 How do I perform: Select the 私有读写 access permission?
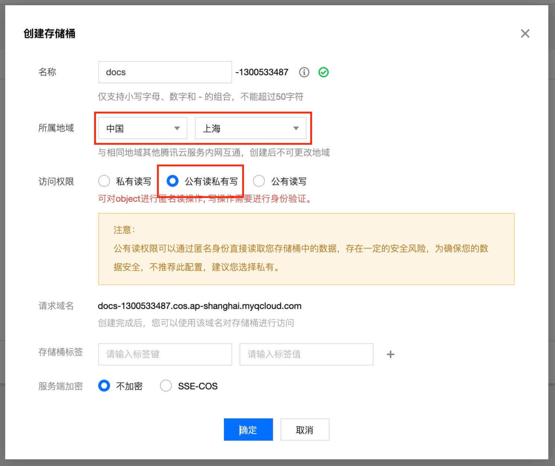click(x=104, y=181)
